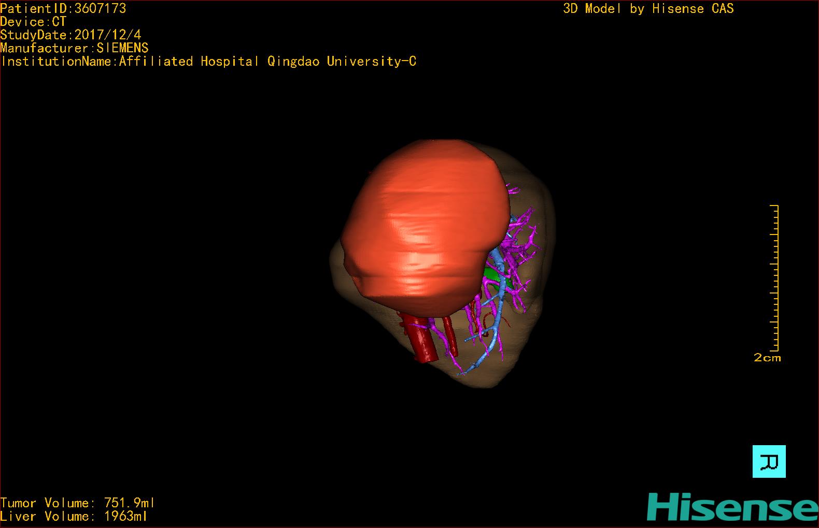Click the "3D Model by Hisense CAS" caption

pyautogui.click(x=648, y=9)
